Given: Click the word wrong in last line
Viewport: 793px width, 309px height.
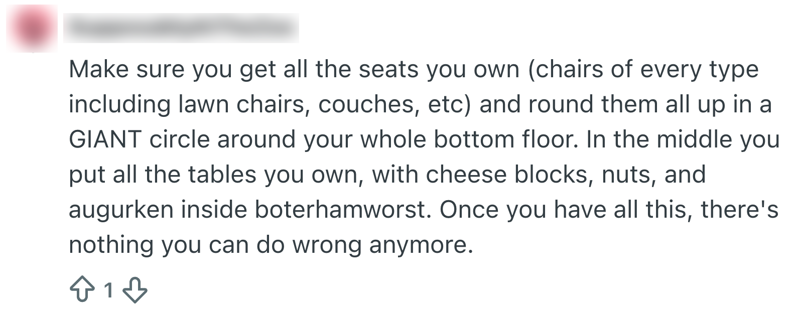Looking at the screenshot, I should coord(326,245).
